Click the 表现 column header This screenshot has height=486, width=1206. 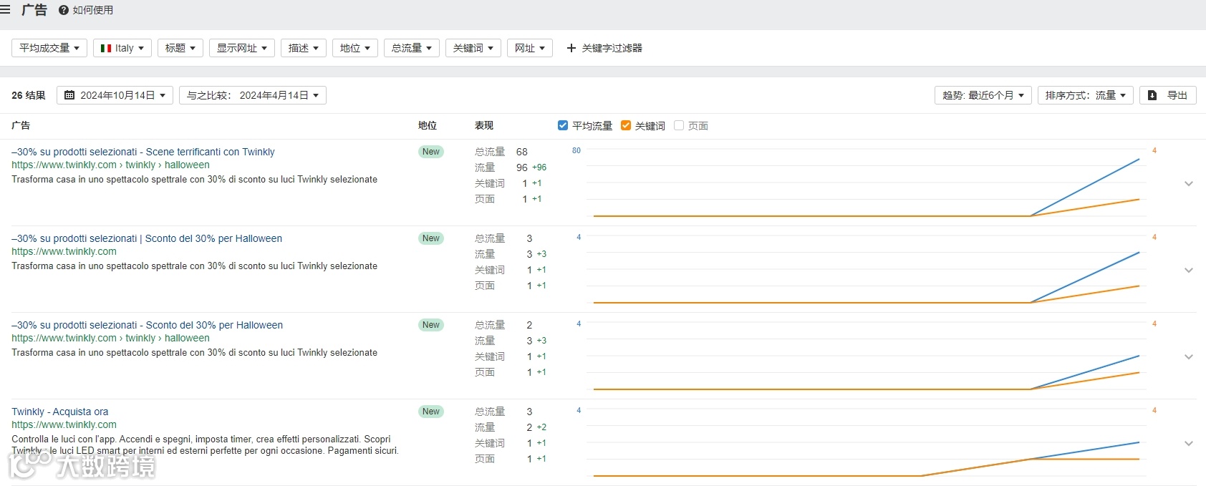[x=484, y=125]
